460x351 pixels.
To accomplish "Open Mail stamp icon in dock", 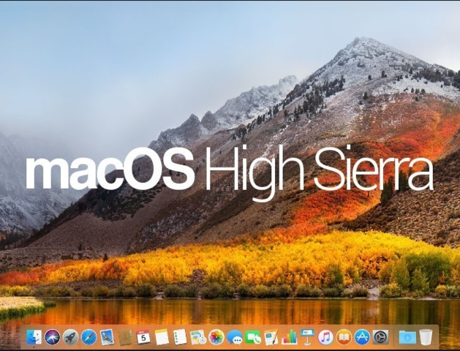I will [107, 337].
